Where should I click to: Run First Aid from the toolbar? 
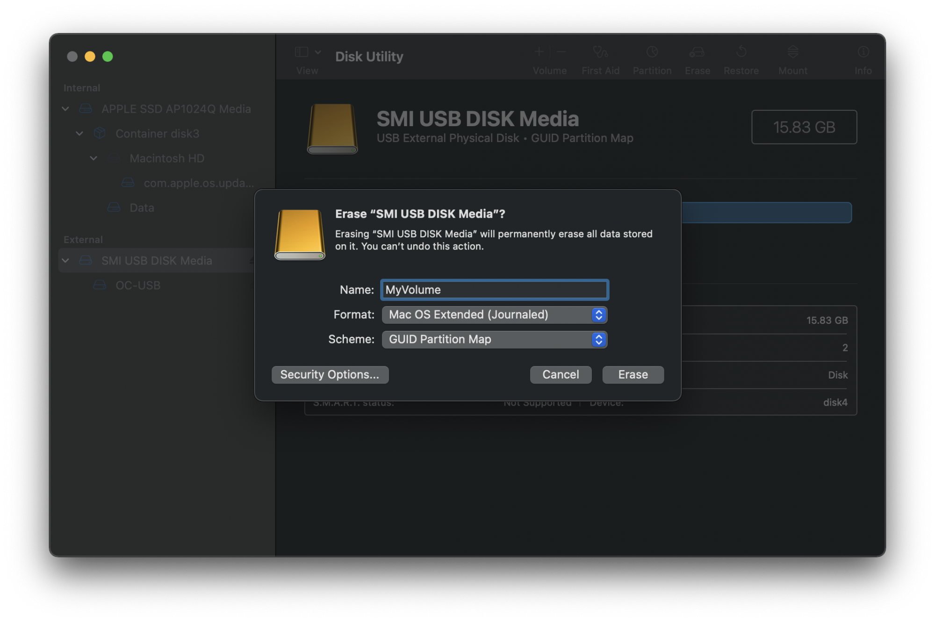coord(600,52)
